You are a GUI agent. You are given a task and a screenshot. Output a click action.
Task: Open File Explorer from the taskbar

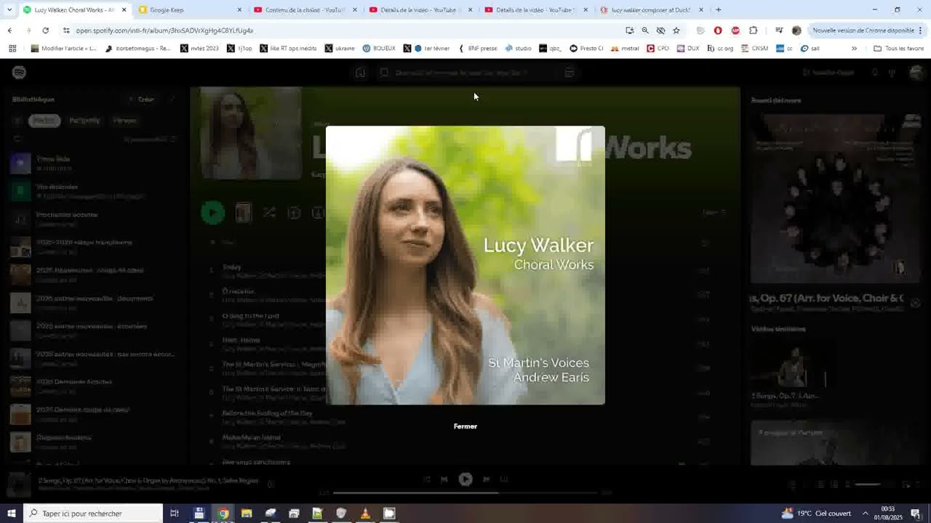[x=247, y=514]
